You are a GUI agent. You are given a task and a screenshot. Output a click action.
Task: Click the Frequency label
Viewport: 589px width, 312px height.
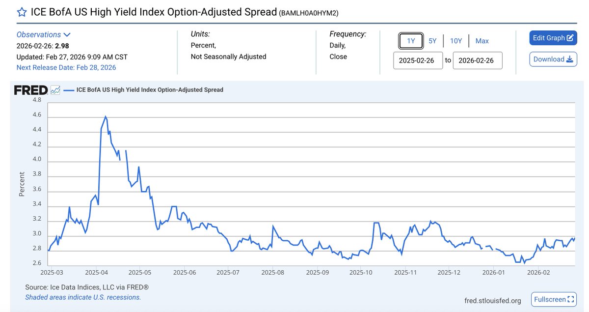(348, 34)
